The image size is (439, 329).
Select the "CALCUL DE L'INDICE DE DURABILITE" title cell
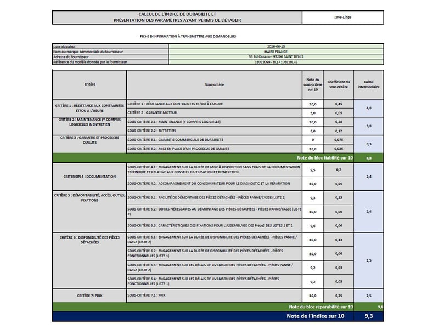tap(177, 18)
